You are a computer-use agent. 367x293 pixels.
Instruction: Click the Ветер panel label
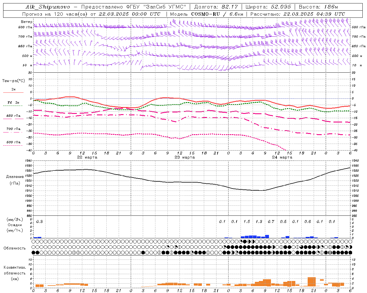click(26, 22)
